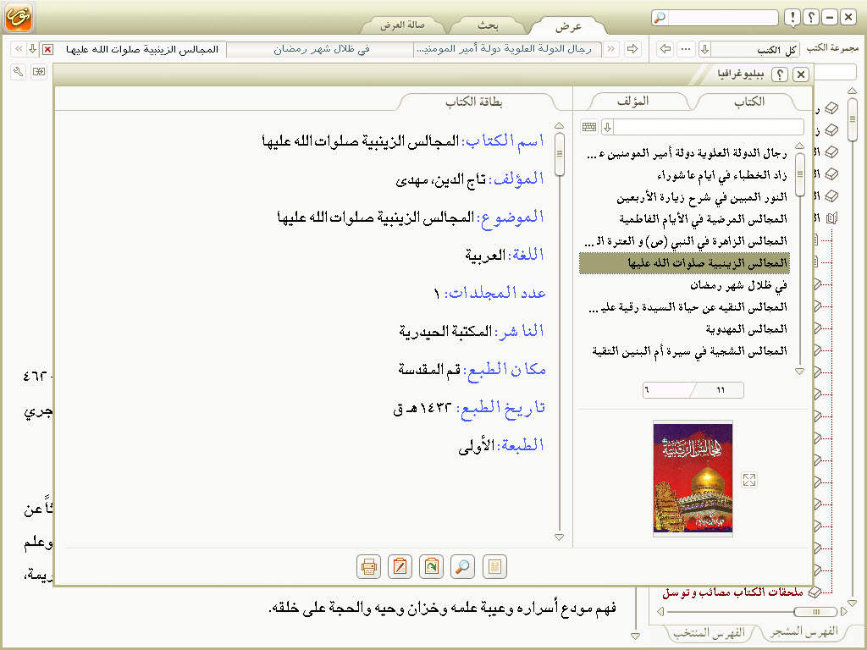Click the notepad with pencil icon
867x650 pixels.
tap(400, 566)
